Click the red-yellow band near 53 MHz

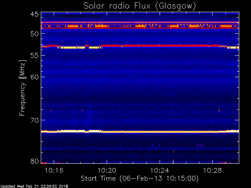140,47
